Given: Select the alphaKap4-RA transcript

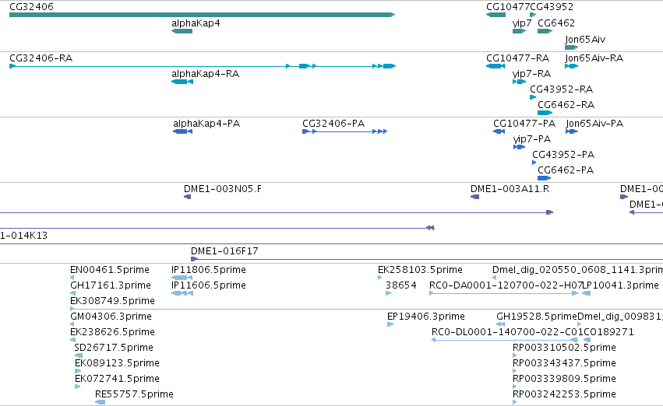Looking at the screenshot, I should click(182, 82).
